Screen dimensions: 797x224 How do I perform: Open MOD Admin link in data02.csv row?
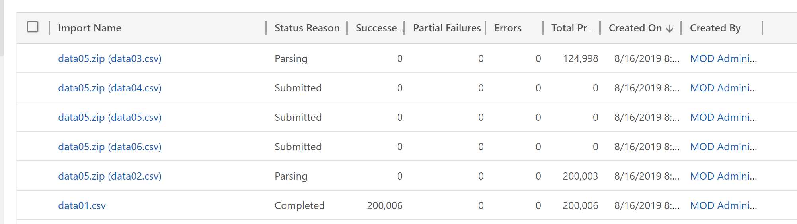click(723, 176)
